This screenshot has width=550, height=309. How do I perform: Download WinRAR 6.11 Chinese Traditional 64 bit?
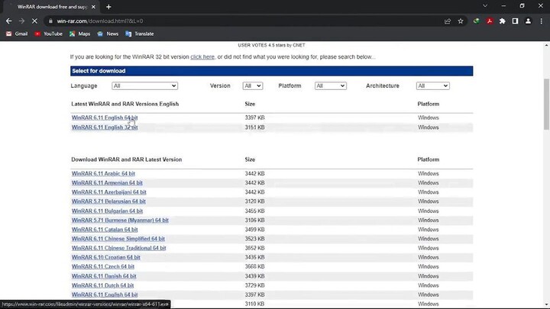(x=118, y=248)
